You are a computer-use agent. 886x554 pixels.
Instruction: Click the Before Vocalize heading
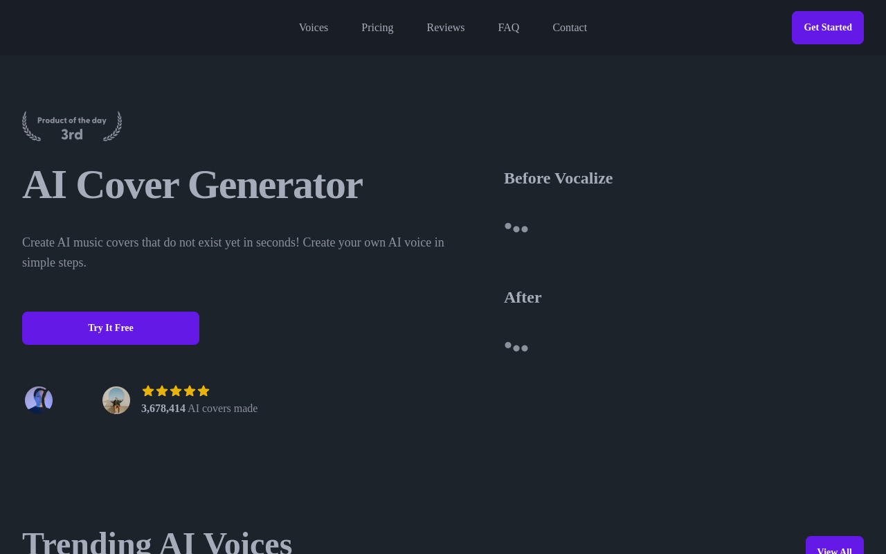coord(559,178)
